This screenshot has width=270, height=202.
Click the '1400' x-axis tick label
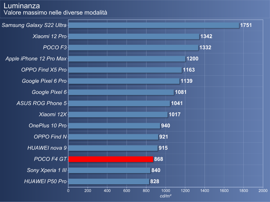pyautogui.click(x=205, y=191)
